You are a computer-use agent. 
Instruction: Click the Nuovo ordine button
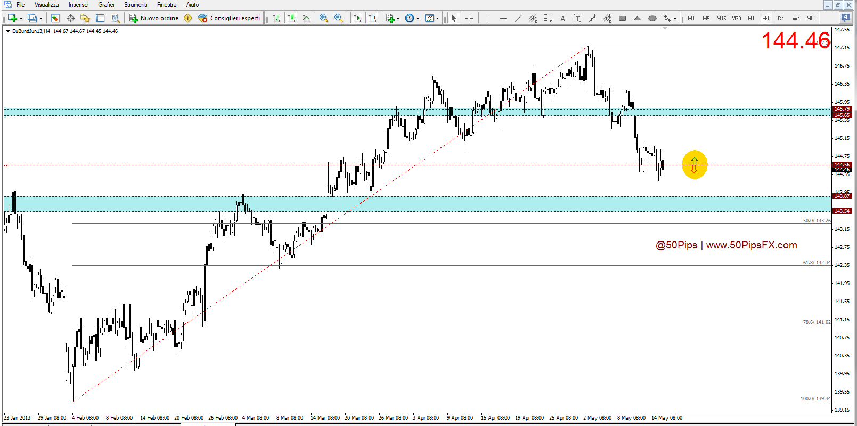[154, 18]
